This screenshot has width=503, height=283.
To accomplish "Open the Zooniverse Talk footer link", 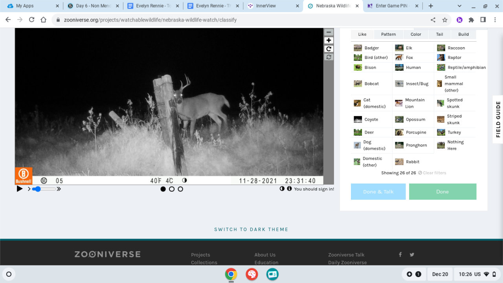I will pyautogui.click(x=347, y=255).
